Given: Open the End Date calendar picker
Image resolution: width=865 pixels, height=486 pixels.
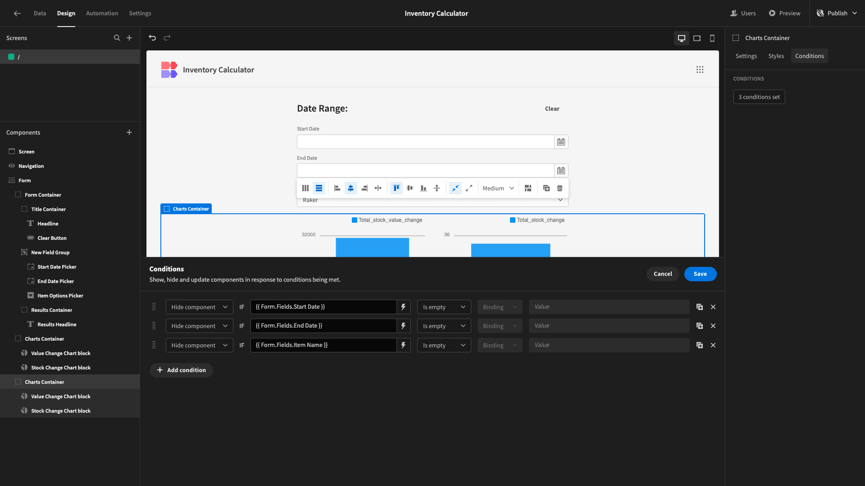Looking at the screenshot, I should pyautogui.click(x=561, y=171).
